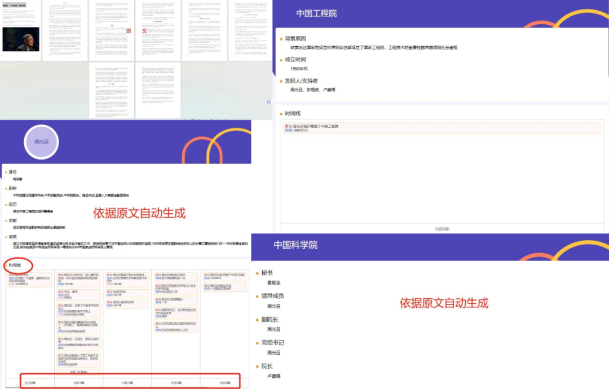Click the orange bullet beside 身份
Viewport: 609px width, 389px height.
pos(7,170)
